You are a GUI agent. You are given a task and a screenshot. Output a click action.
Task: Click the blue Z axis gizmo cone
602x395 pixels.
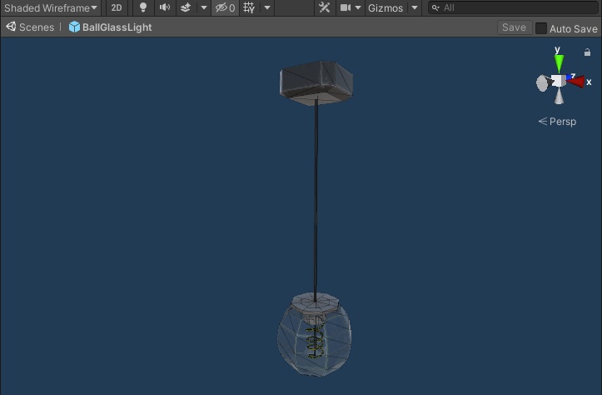(570, 77)
